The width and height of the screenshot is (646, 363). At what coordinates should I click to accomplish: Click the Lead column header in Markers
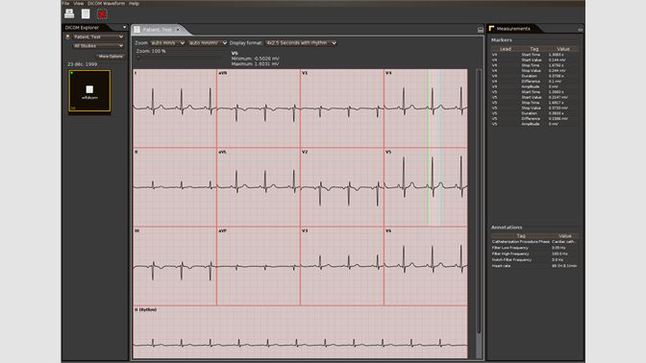click(505, 49)
